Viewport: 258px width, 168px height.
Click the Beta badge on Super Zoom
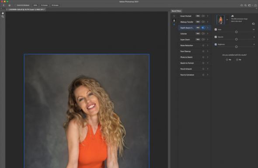[x=198, y=40]
